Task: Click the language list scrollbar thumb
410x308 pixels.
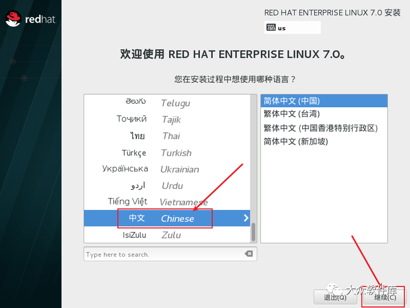Action: click(x=253, y=232)
